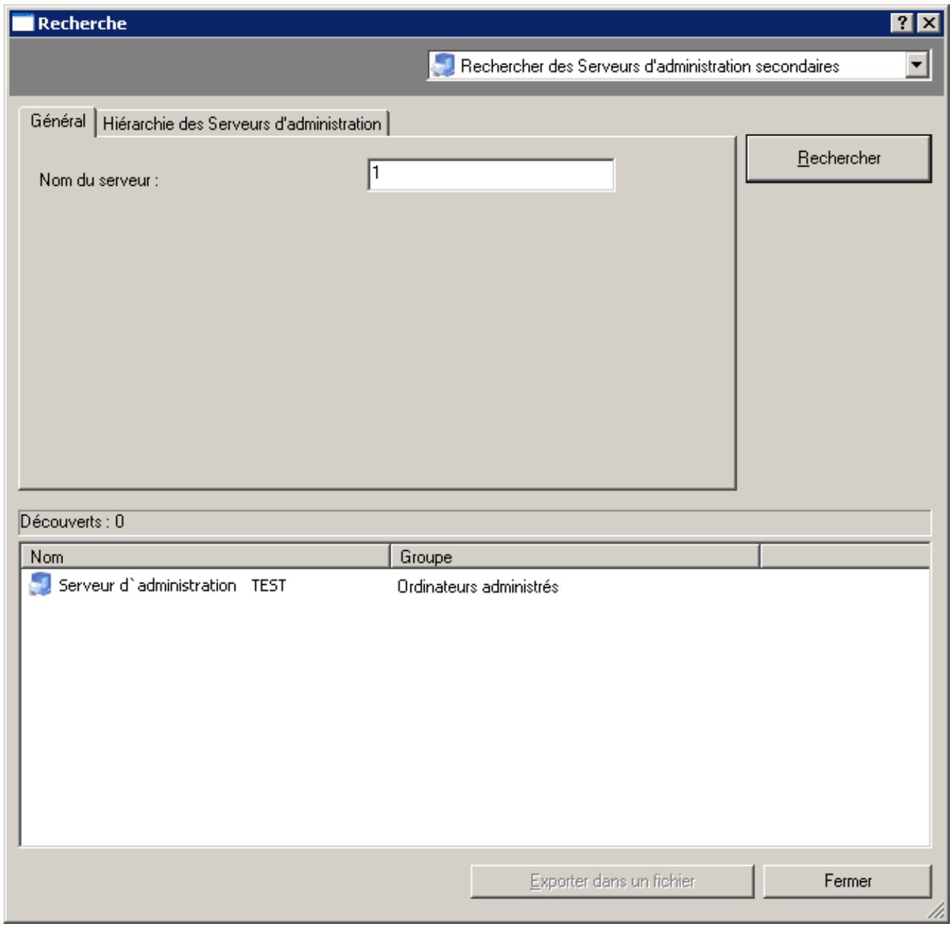Sort results by the Nom column header
This screenshot has width=952, height=926.
[x=206, y=557]
